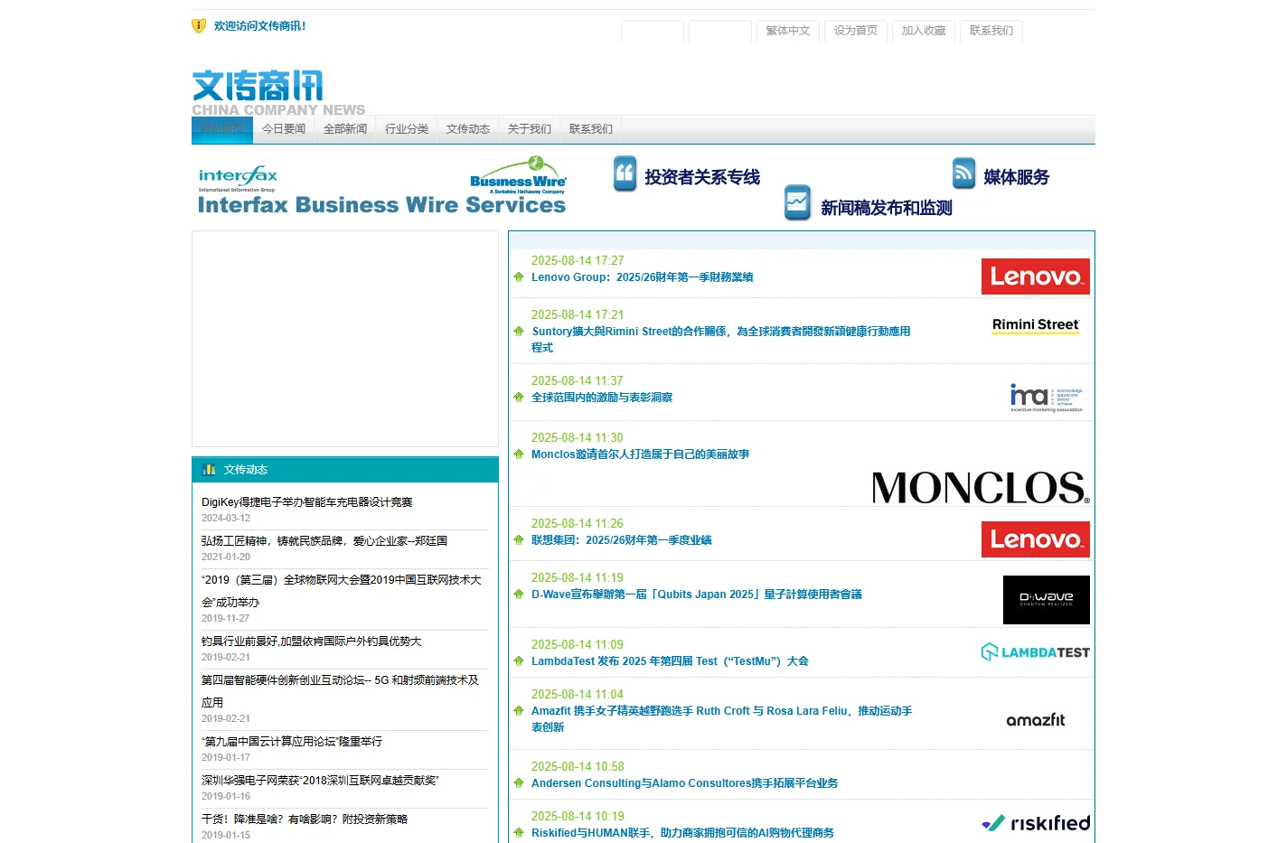
Task: Click the quote icon beside 投资者关系专线
Action: pos(625,174)
